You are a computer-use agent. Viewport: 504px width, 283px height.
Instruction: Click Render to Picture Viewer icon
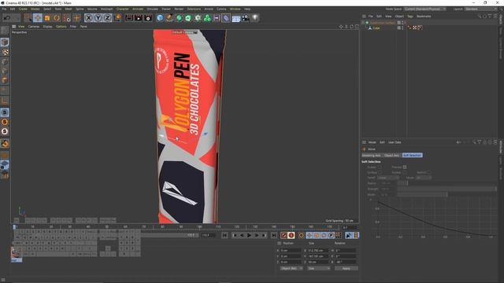pos(139,18)
